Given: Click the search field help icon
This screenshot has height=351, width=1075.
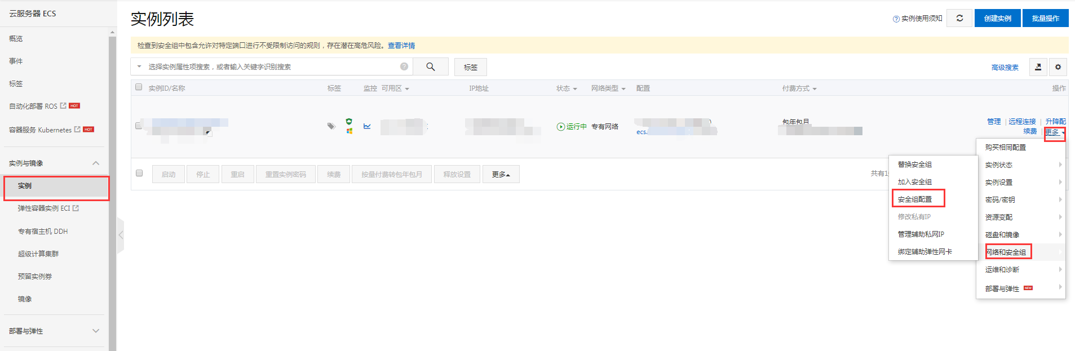Looking at the screenshot, I should [404, 66].
